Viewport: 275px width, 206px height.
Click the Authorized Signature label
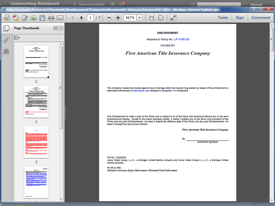coord(208,142)
